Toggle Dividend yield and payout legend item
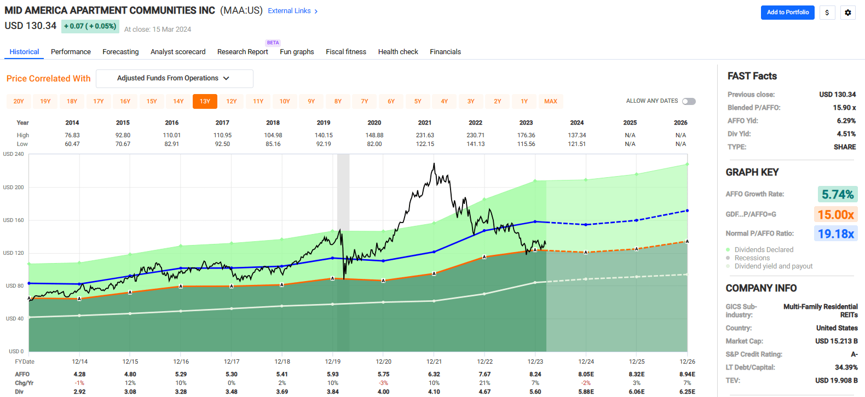Viewport: 865px width, 397px height. coord(773,266)
